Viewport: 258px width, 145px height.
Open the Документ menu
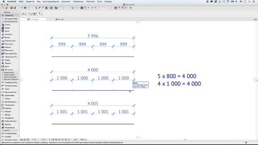pos(66,2)
